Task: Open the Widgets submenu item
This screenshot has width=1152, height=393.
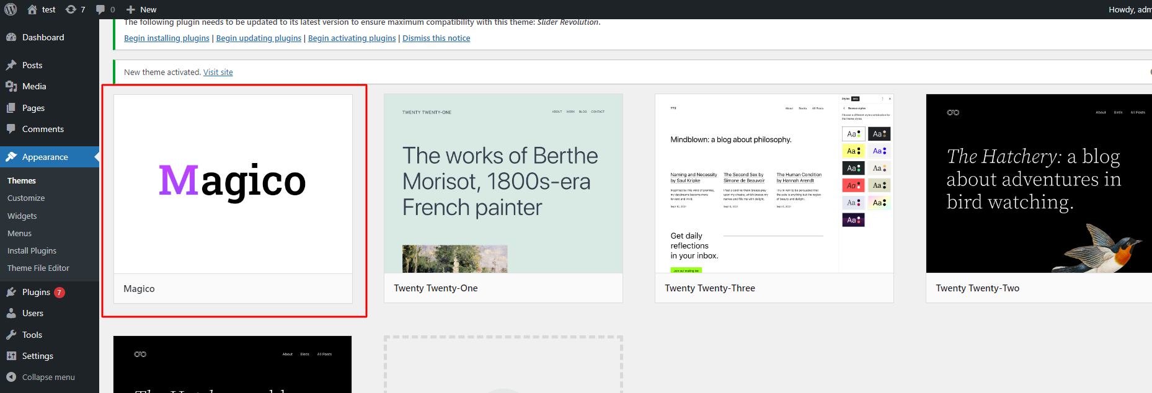Action: (x=22, y=216)
